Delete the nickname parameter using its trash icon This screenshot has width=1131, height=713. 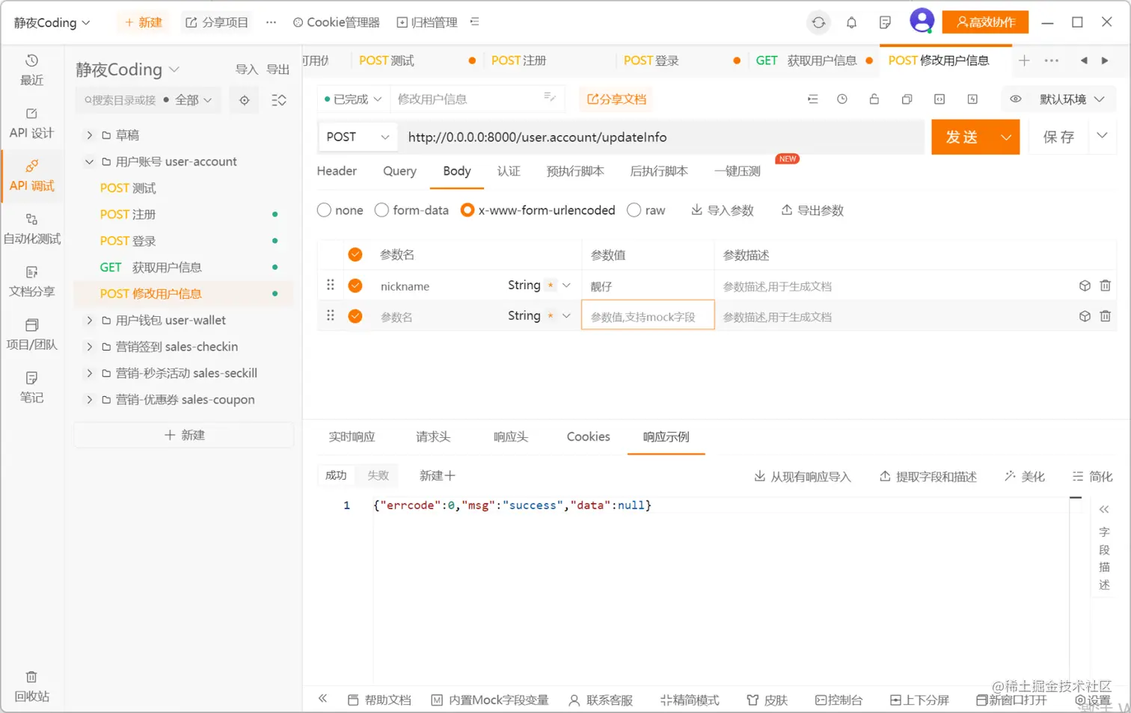pos(1106,285)
